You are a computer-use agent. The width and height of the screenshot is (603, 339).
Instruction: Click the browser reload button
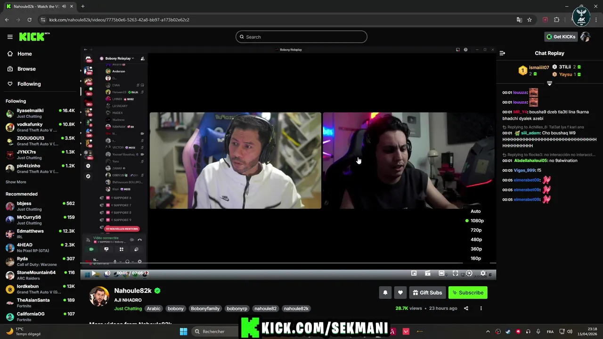pyautogui.click(x=29, y=20)
